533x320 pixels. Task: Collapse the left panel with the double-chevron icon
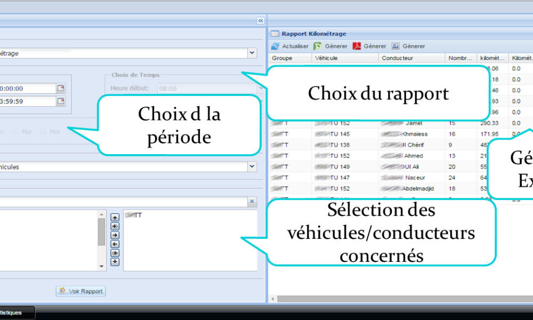tap(260, 20)
